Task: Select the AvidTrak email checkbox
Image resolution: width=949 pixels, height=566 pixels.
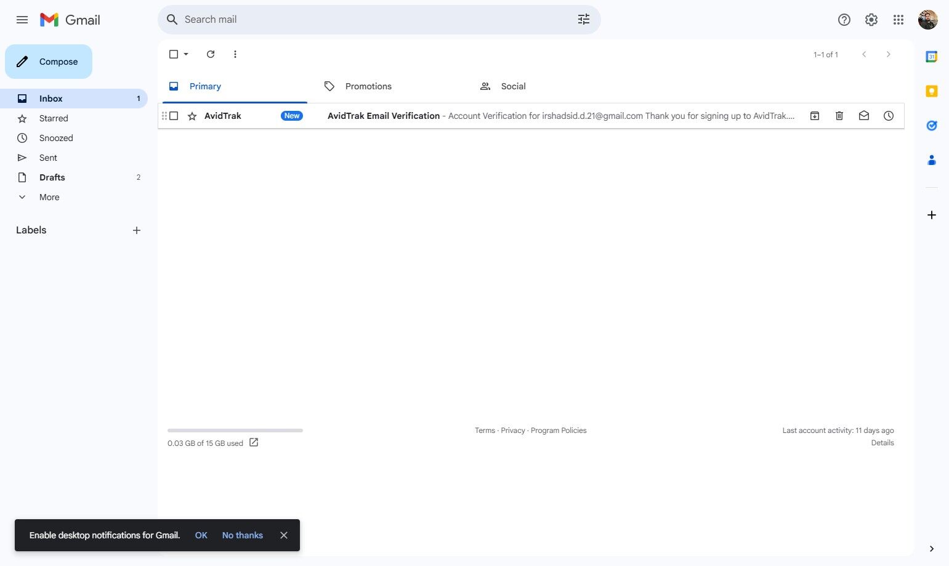Action: coord(174,116)
